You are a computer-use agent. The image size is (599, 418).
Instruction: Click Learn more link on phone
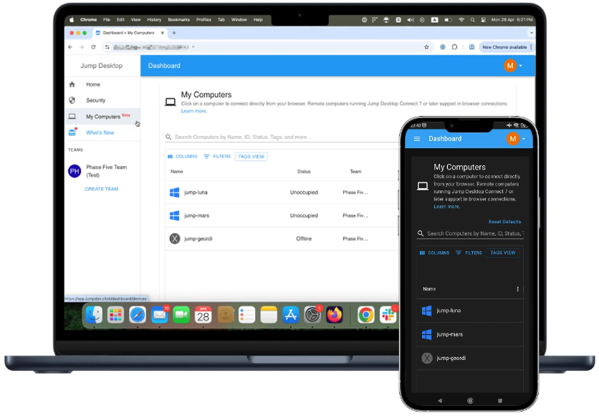[446, 207]
